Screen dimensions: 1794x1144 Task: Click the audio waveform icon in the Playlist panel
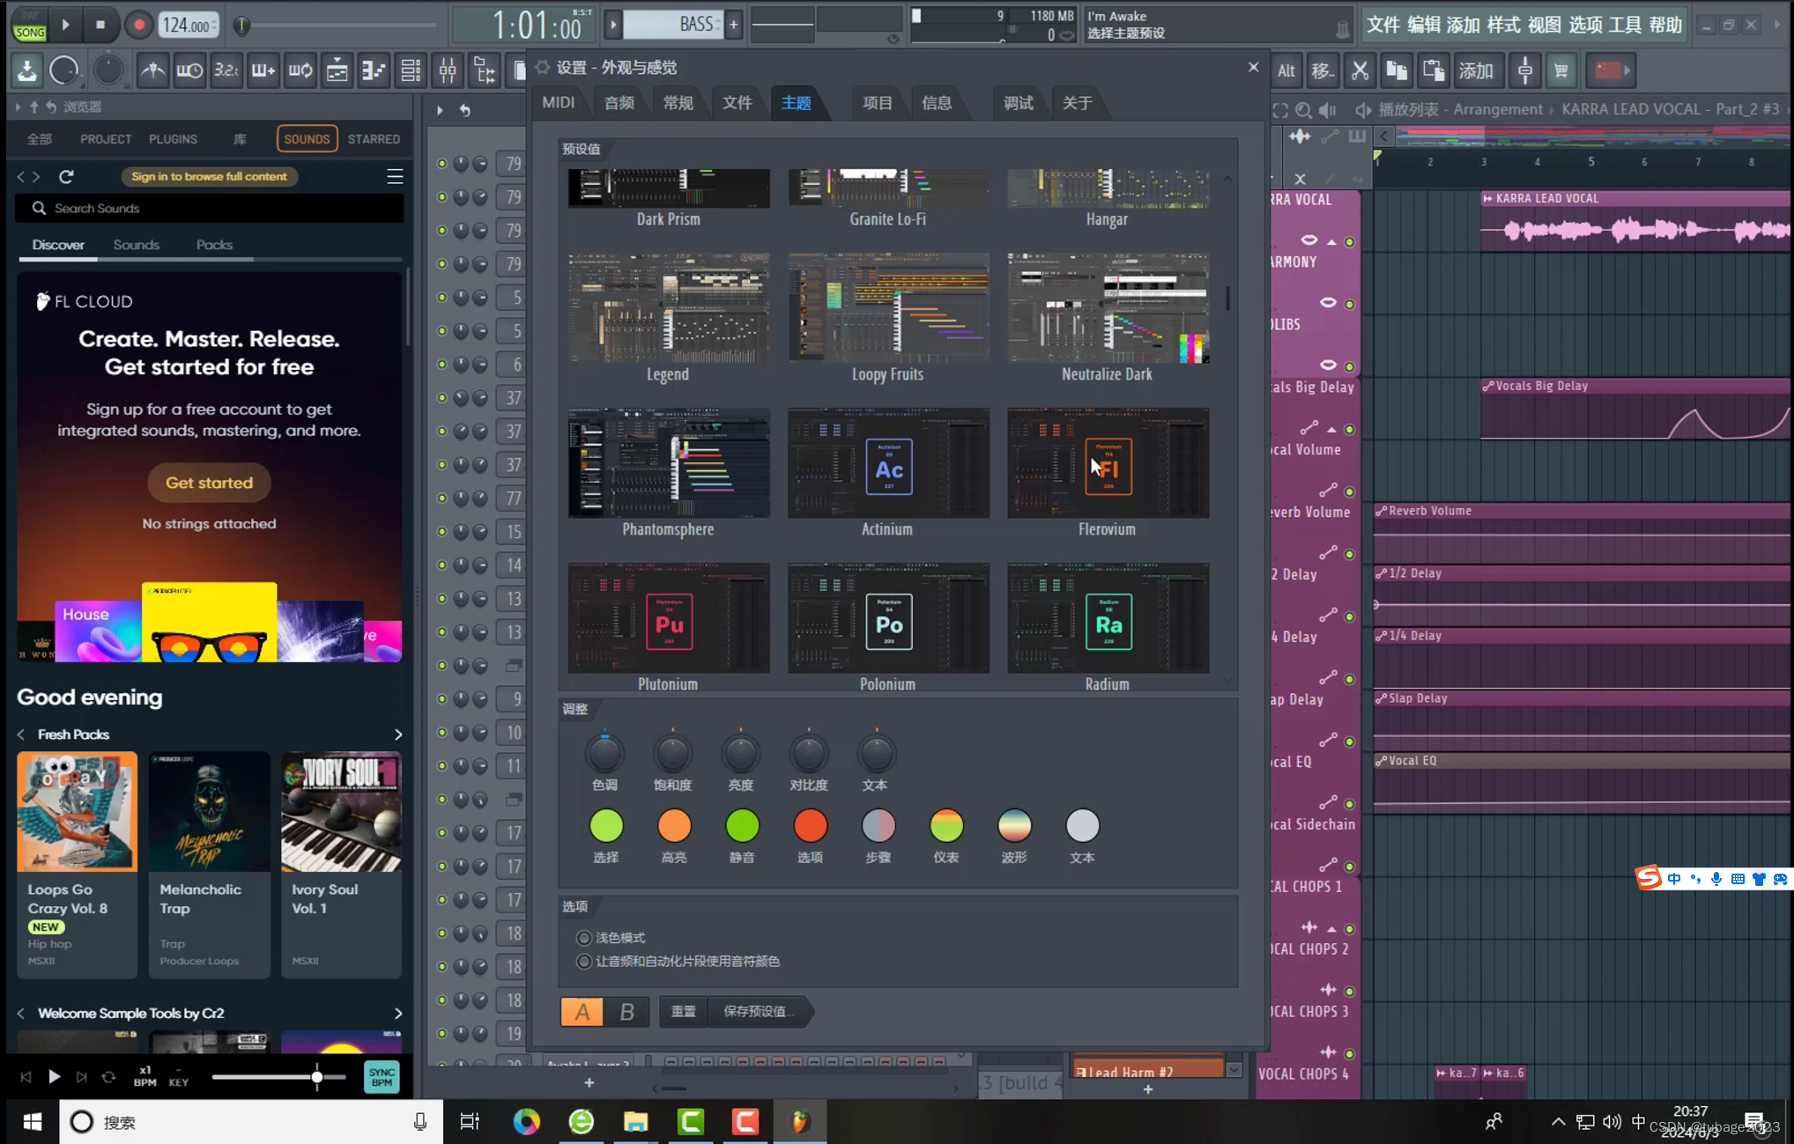[x=1300, y=136]
